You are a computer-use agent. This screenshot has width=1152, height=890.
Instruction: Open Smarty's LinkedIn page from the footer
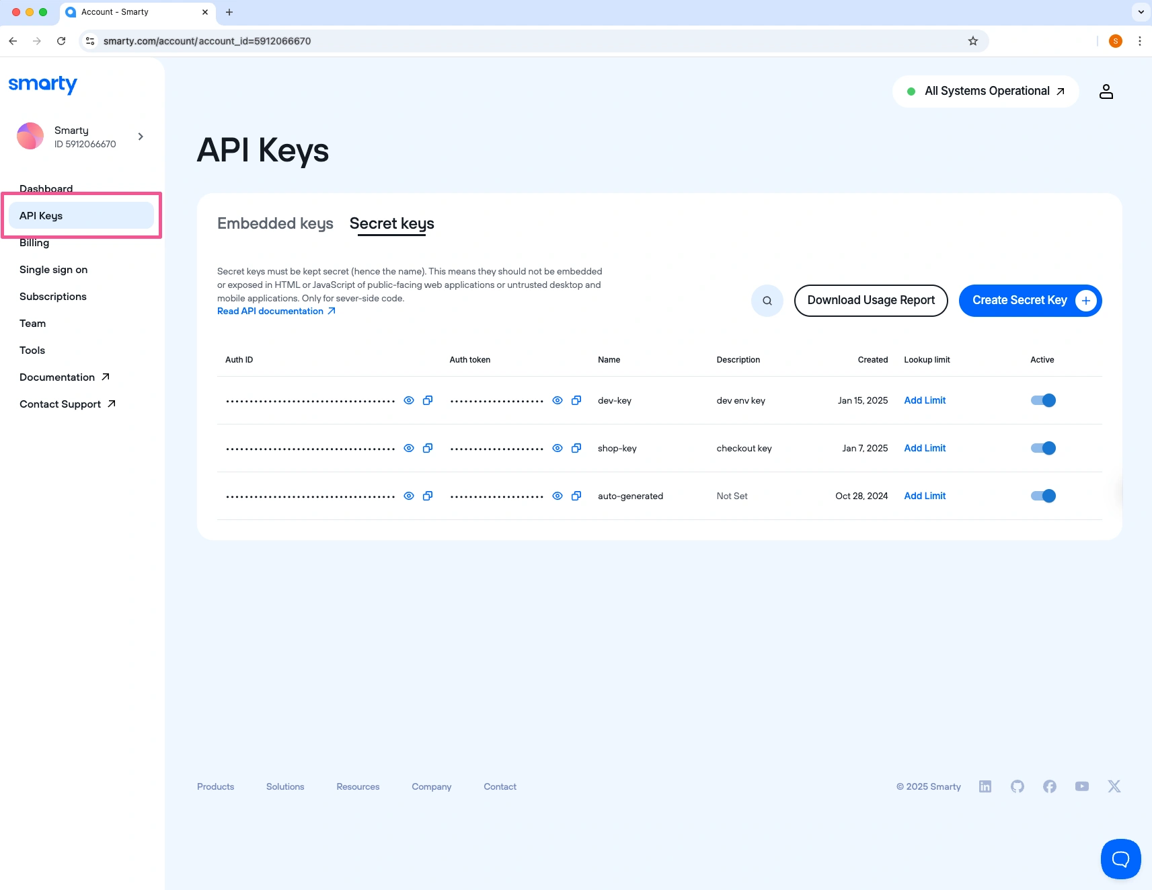(x=985, y=786)
